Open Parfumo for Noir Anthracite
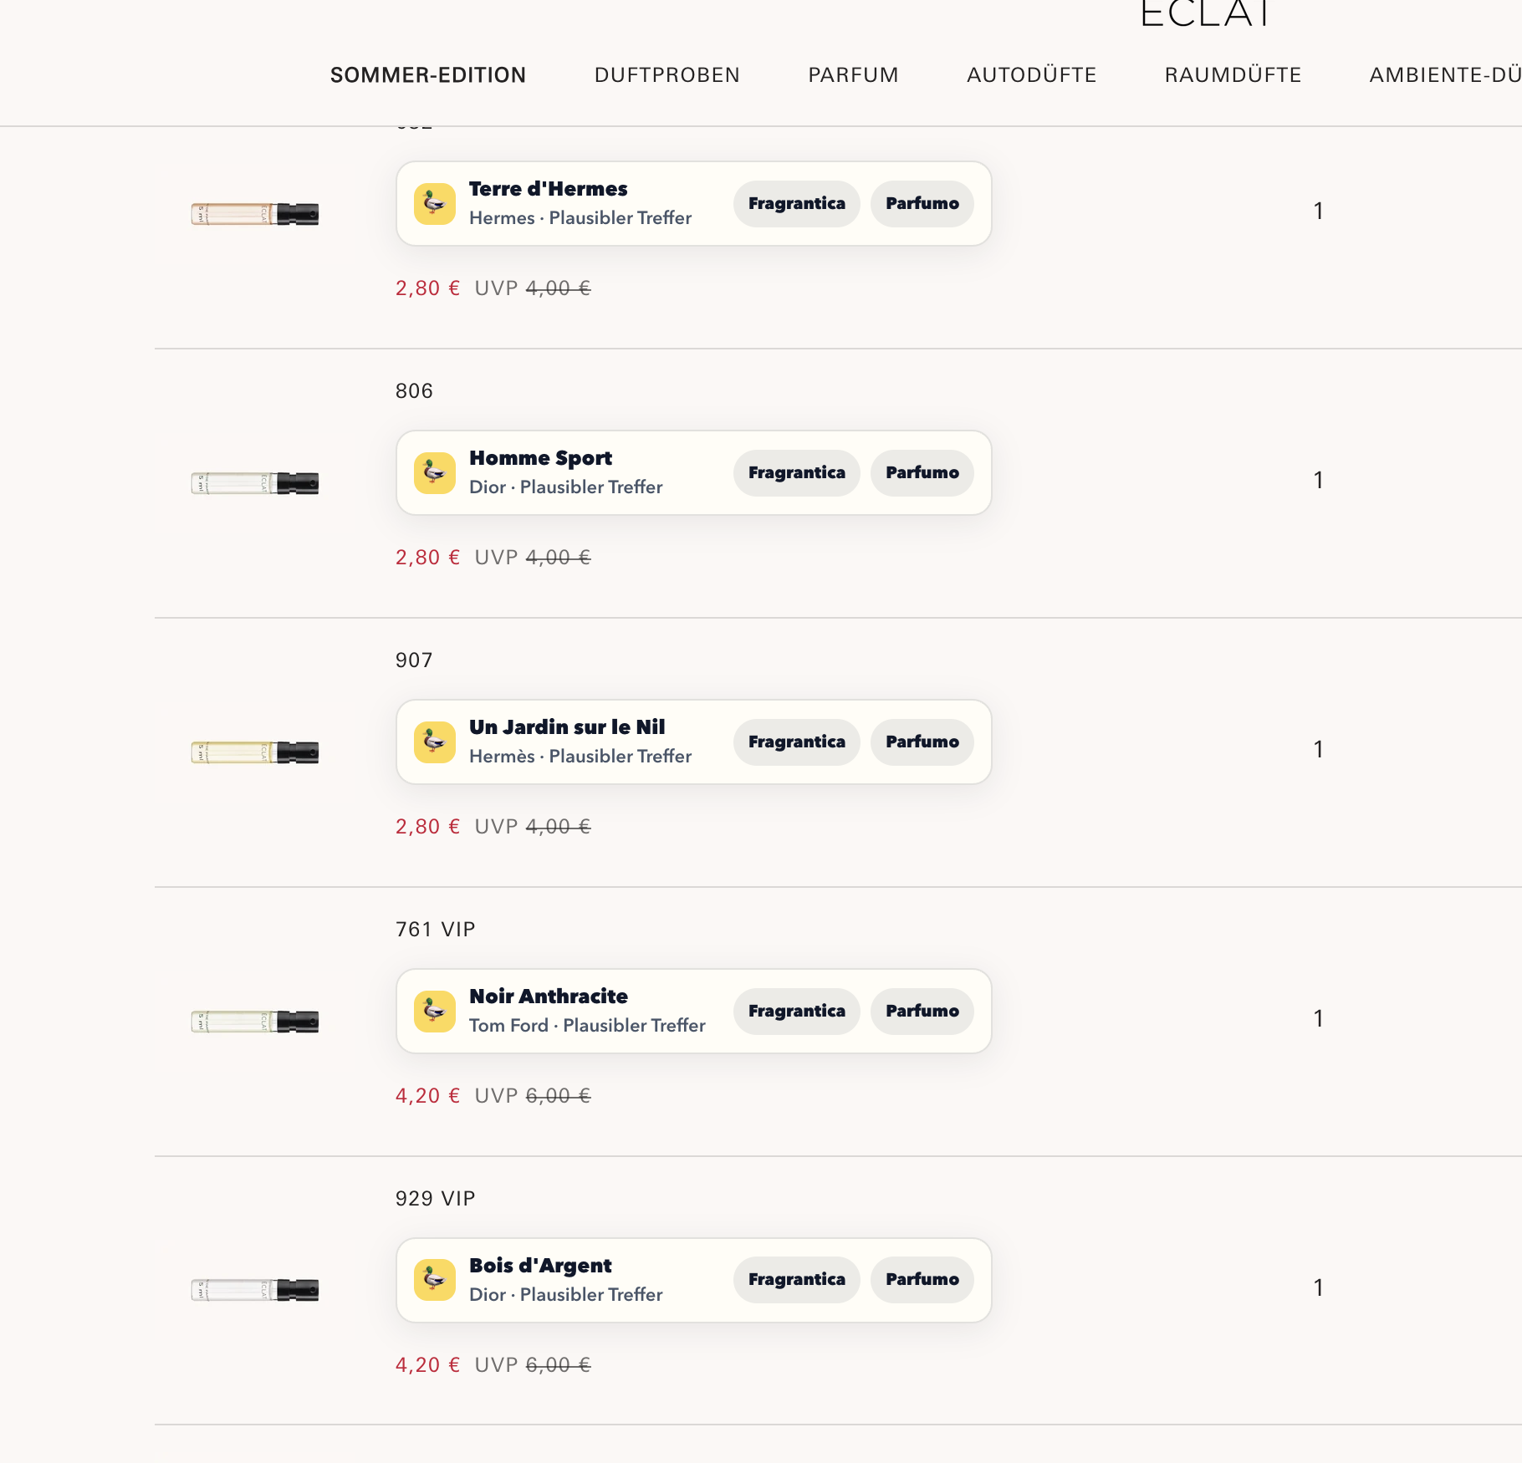The width and height of the screenshot is (1522, 1463). [x=922, y=1012]
